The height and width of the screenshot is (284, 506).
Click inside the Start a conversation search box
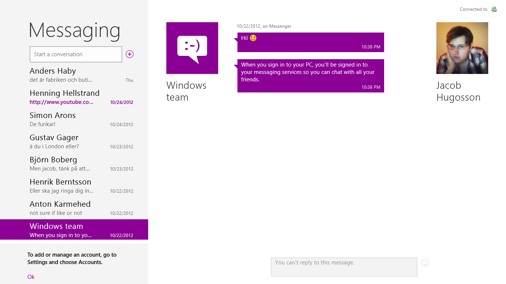[76, 54]
